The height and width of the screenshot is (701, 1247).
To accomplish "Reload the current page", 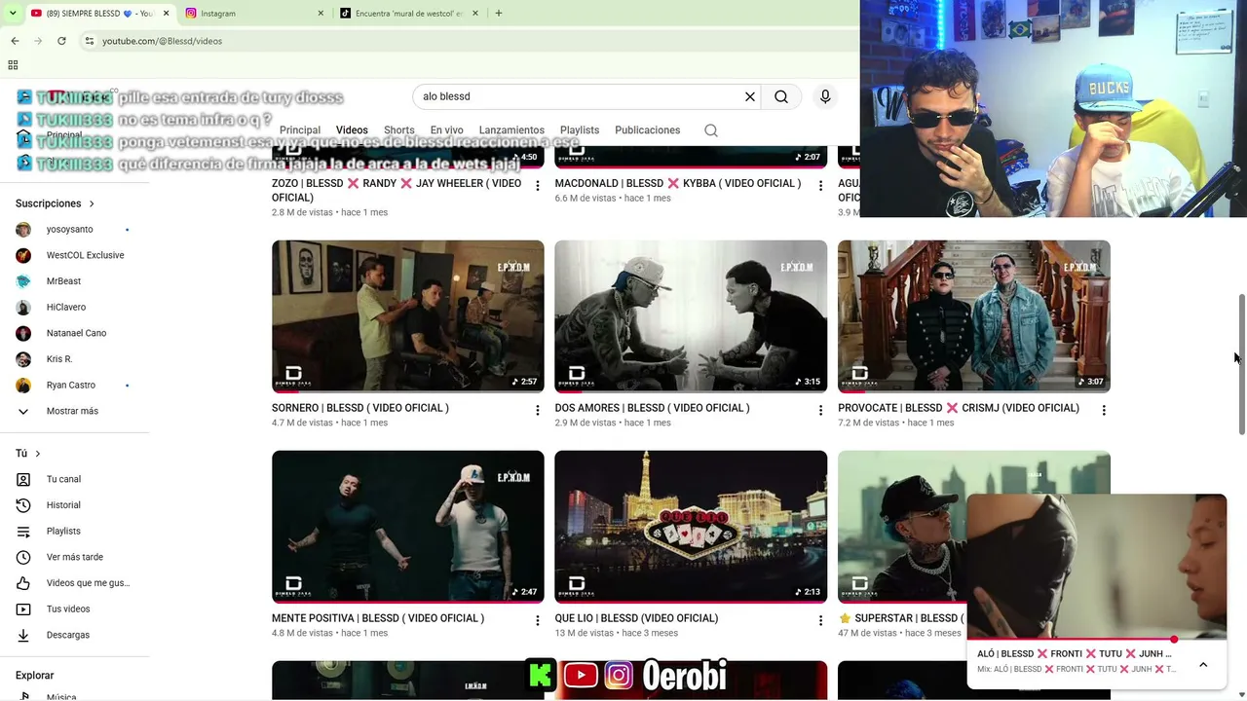I will [x=61, y=41].
